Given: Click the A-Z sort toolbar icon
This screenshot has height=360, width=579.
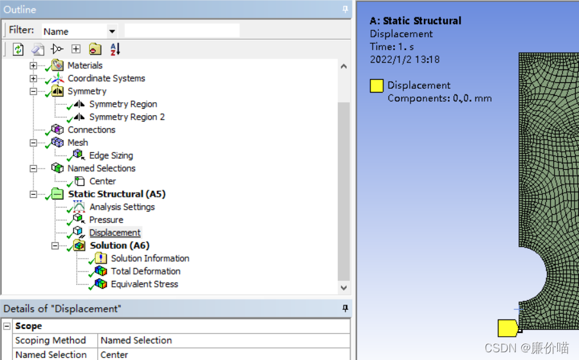Looking at the screenshot, I should pos(115,49).
